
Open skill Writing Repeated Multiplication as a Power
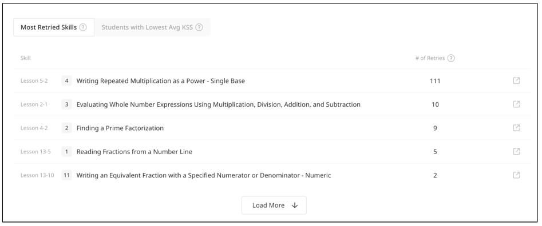point(160,81)
